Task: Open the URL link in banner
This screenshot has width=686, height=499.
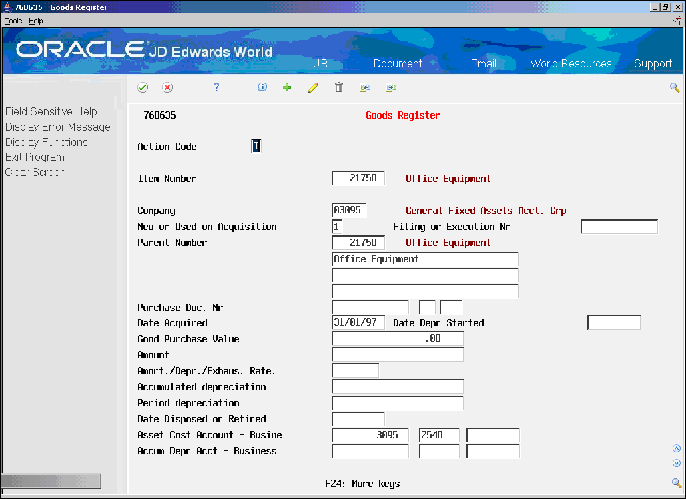Action: click(323, 63)
